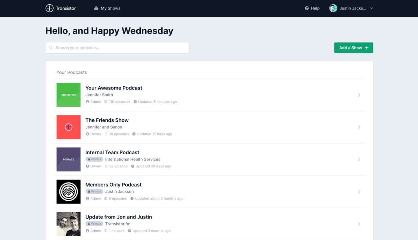
Task: Click the microphone icon beside My Shows
Action: (96, 8)
